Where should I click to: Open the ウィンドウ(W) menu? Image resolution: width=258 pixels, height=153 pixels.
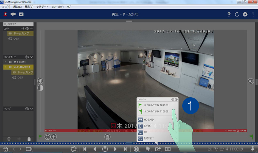57,7
